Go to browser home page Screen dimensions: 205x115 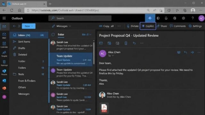(x=20, y=10)
